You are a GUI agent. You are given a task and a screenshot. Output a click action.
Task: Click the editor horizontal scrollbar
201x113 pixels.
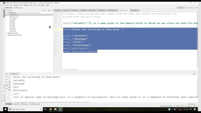pyautogui.click(x=70, y=70)
